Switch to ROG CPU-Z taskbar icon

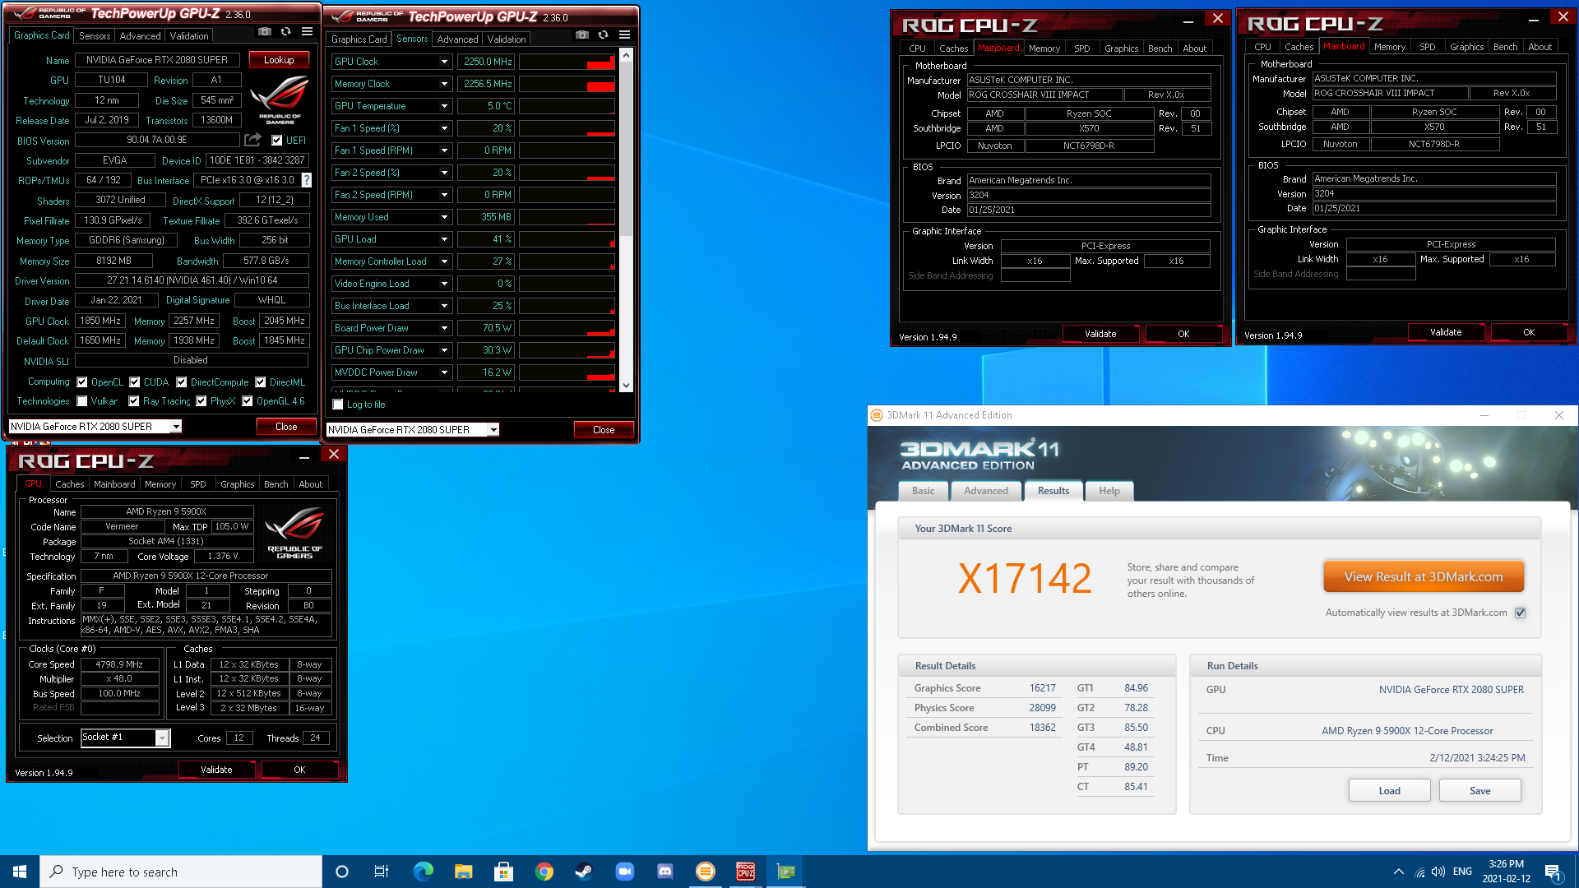745,872
